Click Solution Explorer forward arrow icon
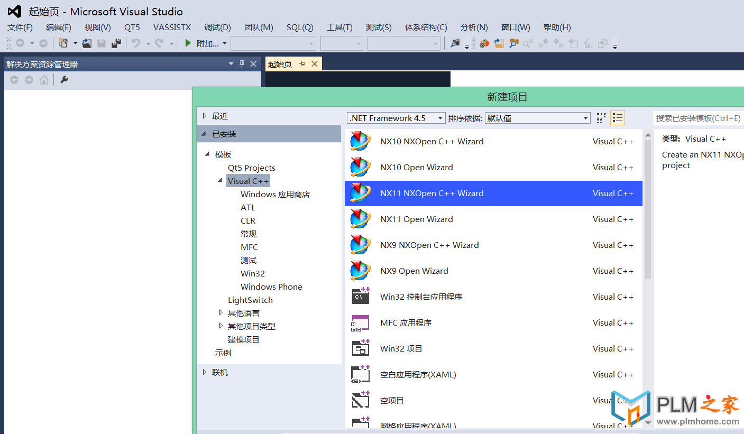The image size is (744, 434). tap(29, 80)
